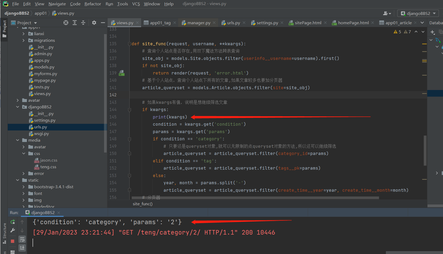
Task: Switch to the urls.py editor tab
Action: click(x=233, y=23)
